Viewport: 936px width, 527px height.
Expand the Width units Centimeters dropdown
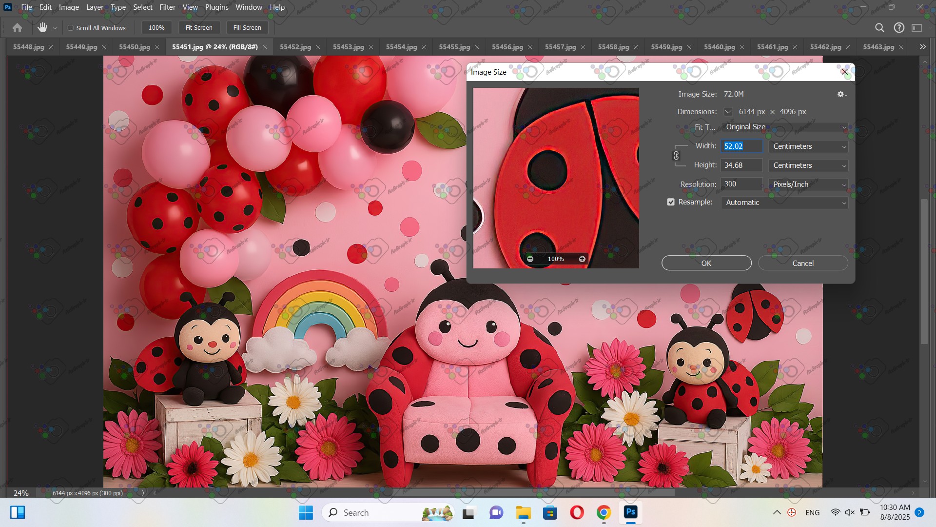(808, 146)
